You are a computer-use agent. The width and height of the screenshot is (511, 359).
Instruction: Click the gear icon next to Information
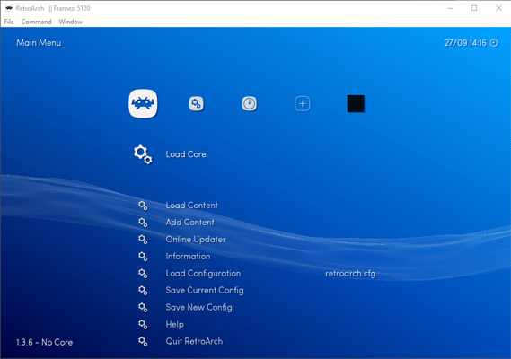click(143, 257)
